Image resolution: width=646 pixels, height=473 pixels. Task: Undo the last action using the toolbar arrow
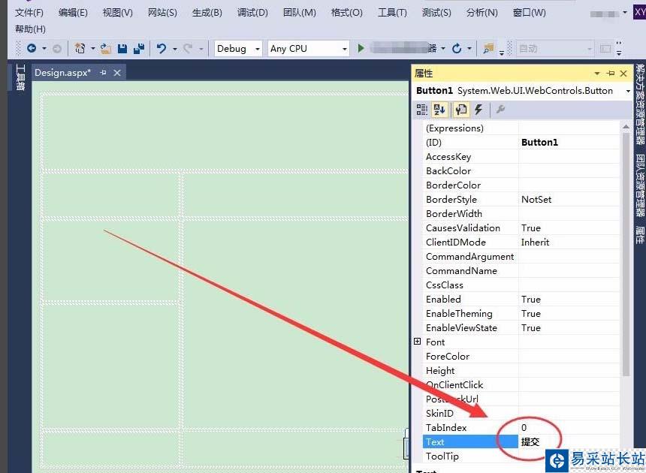pyautogui.click(x=161, y=48)
